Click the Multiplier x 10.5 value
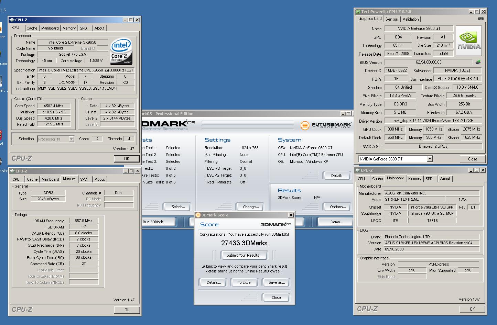This screenshot has height=325, width=497. [x=53, y=112]
